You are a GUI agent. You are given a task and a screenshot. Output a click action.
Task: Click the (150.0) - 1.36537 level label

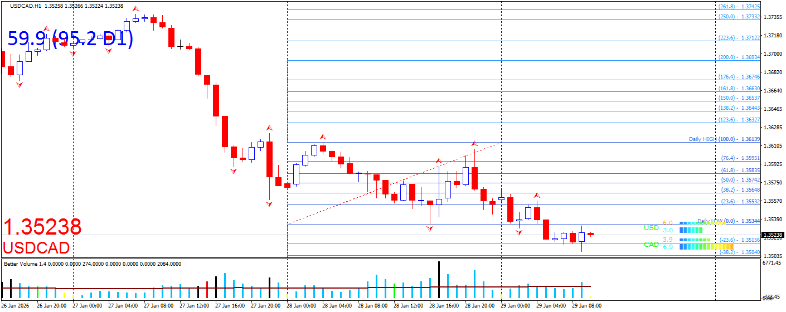[740, 98]
